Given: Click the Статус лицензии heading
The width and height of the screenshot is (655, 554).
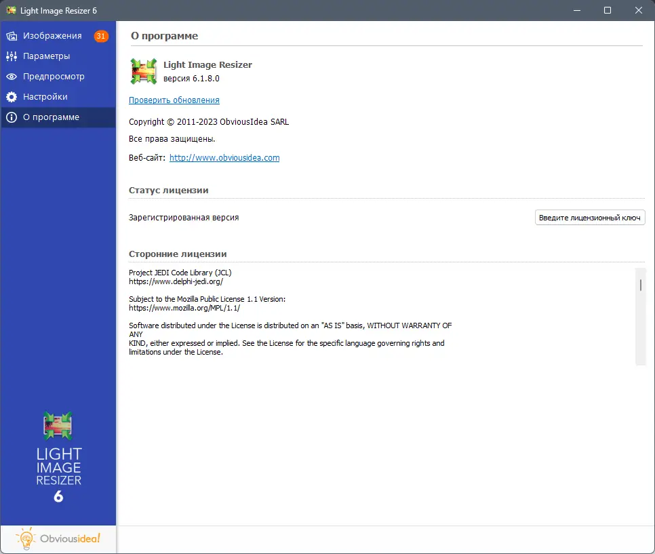Looking at the screenshot, I should 168,190.
